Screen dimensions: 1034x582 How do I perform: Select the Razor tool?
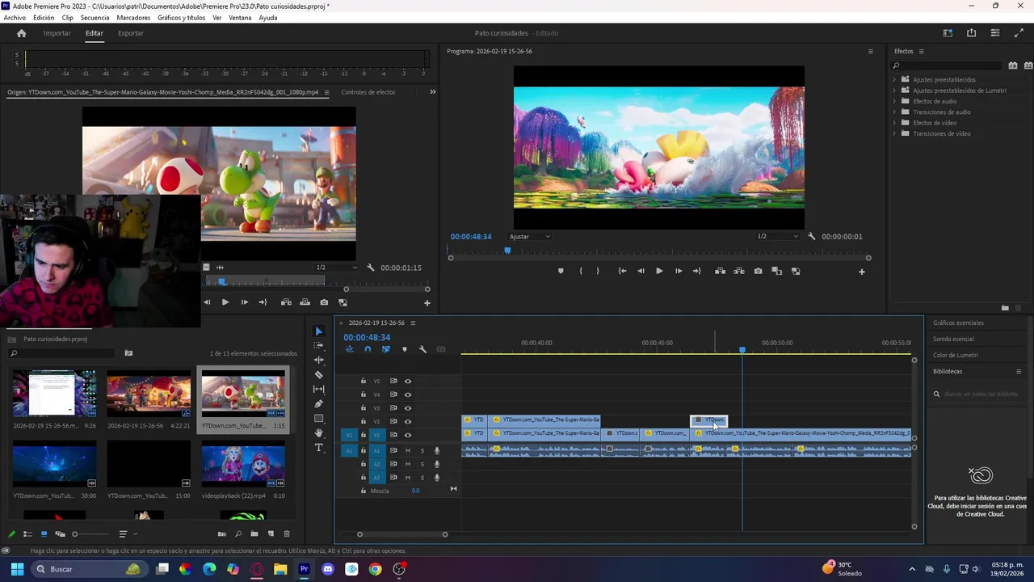(x=318, y=374)
